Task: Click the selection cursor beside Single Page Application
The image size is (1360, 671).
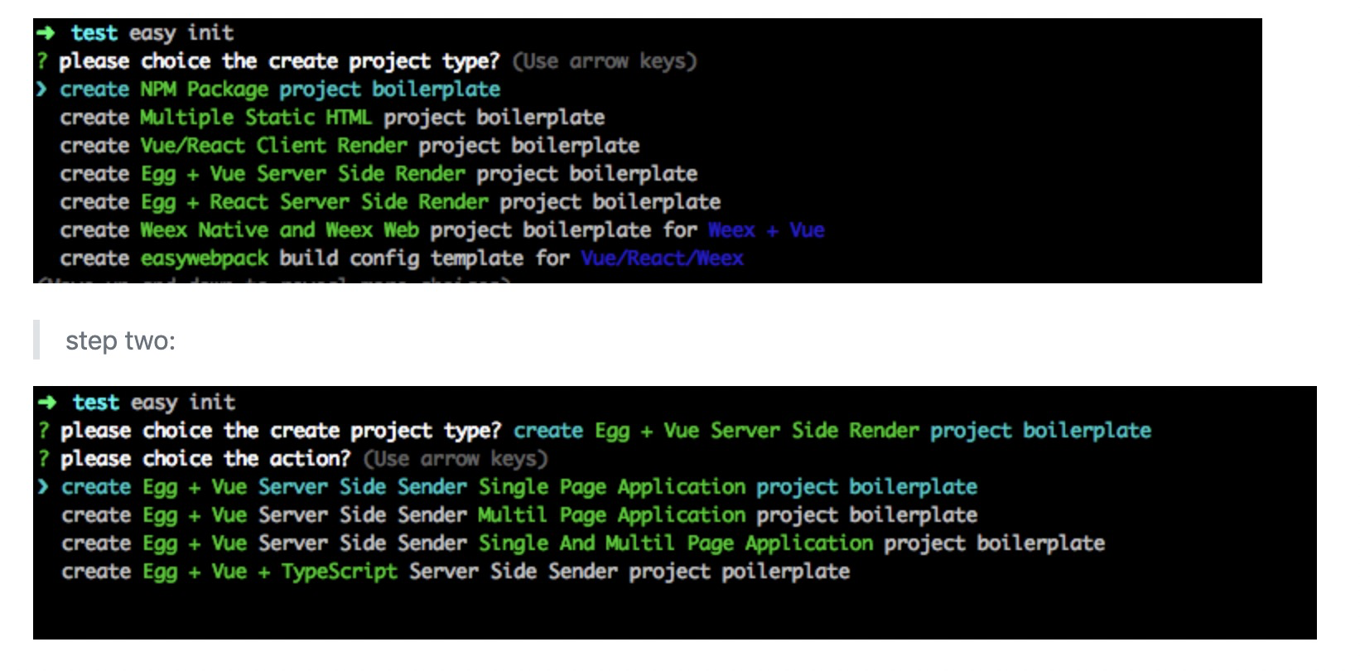Action: click(x=43, y=487)
